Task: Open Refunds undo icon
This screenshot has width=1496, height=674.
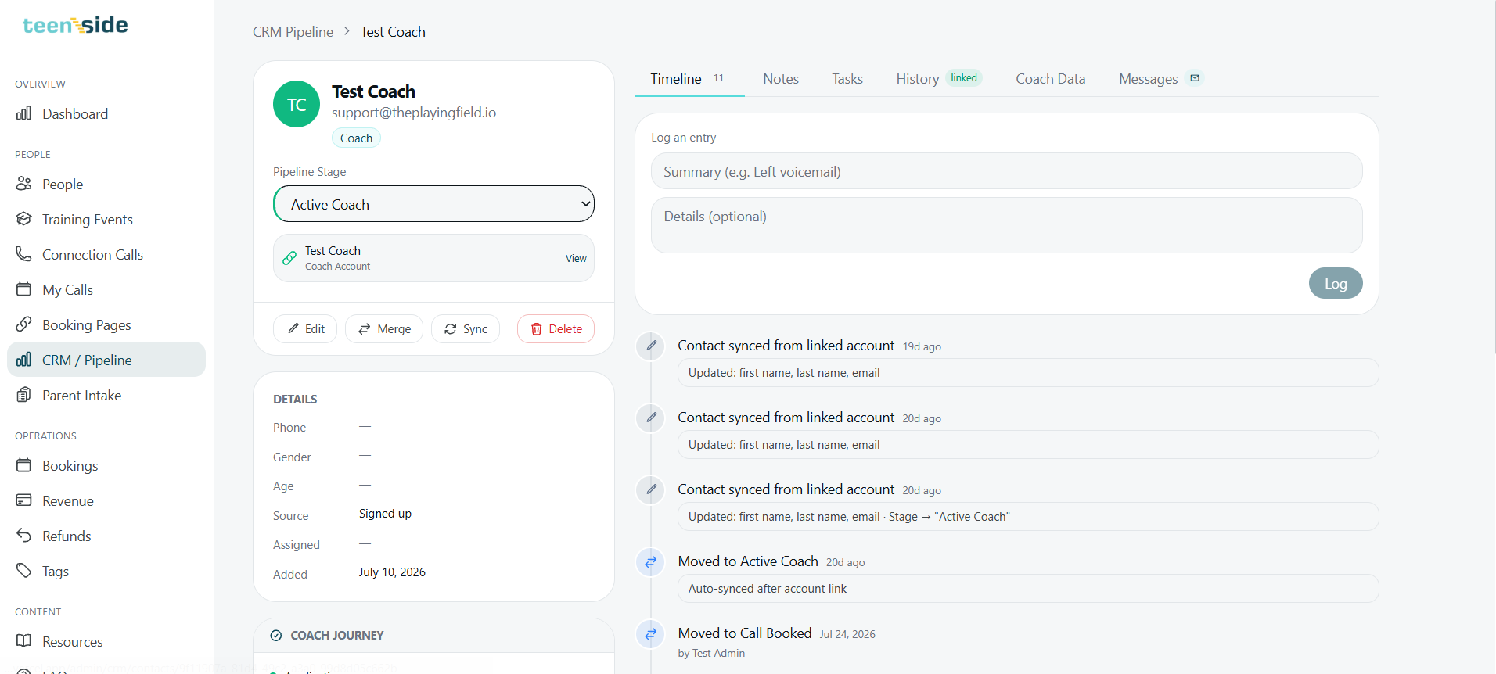Action: pyautogui.click(x=24, y=536)
